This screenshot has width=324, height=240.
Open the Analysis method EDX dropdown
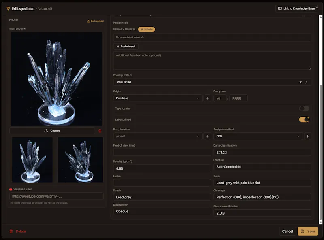(x=258, y=136)
